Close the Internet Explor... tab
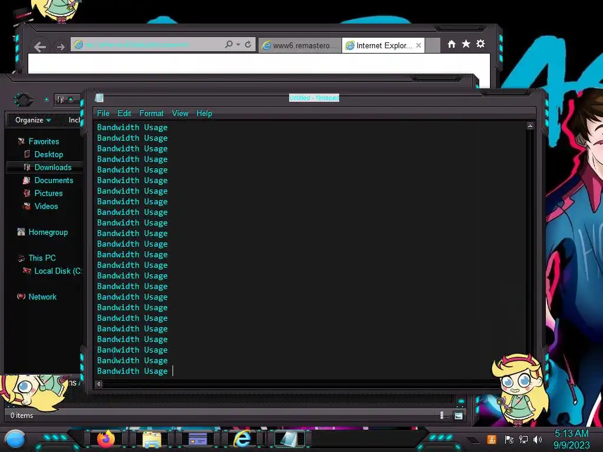Screen dimensions: 603x452 click(419, 45)
